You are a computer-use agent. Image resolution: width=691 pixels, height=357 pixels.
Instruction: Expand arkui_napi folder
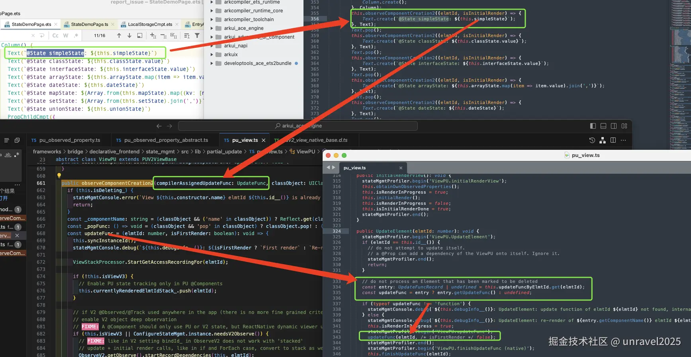click(212, 46)
